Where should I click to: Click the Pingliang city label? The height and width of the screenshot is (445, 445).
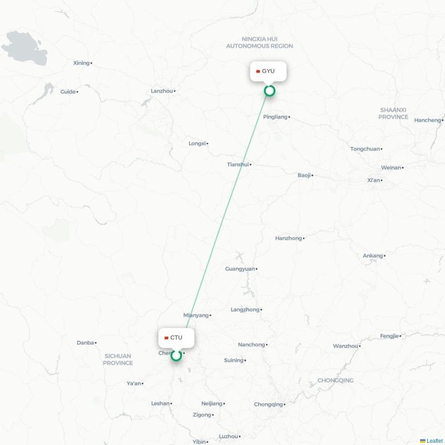tap(275, 117)
